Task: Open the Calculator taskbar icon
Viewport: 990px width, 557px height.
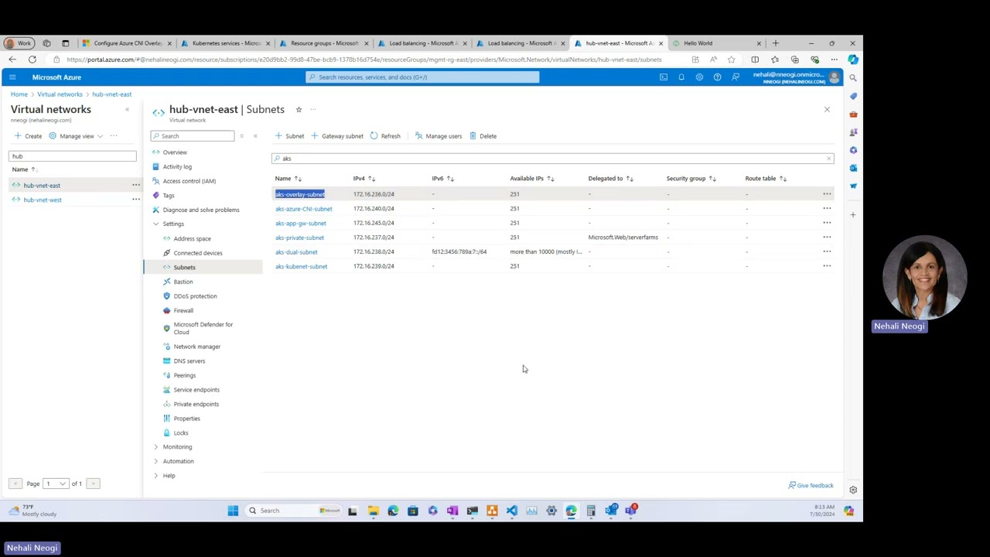Action: (x=591, y=511)
